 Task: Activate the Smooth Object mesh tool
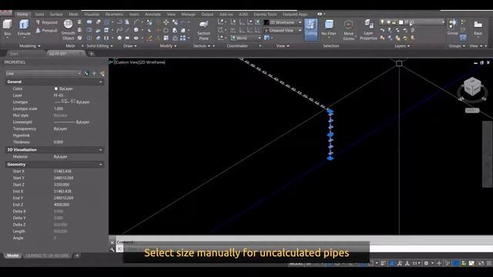point(69,30)
